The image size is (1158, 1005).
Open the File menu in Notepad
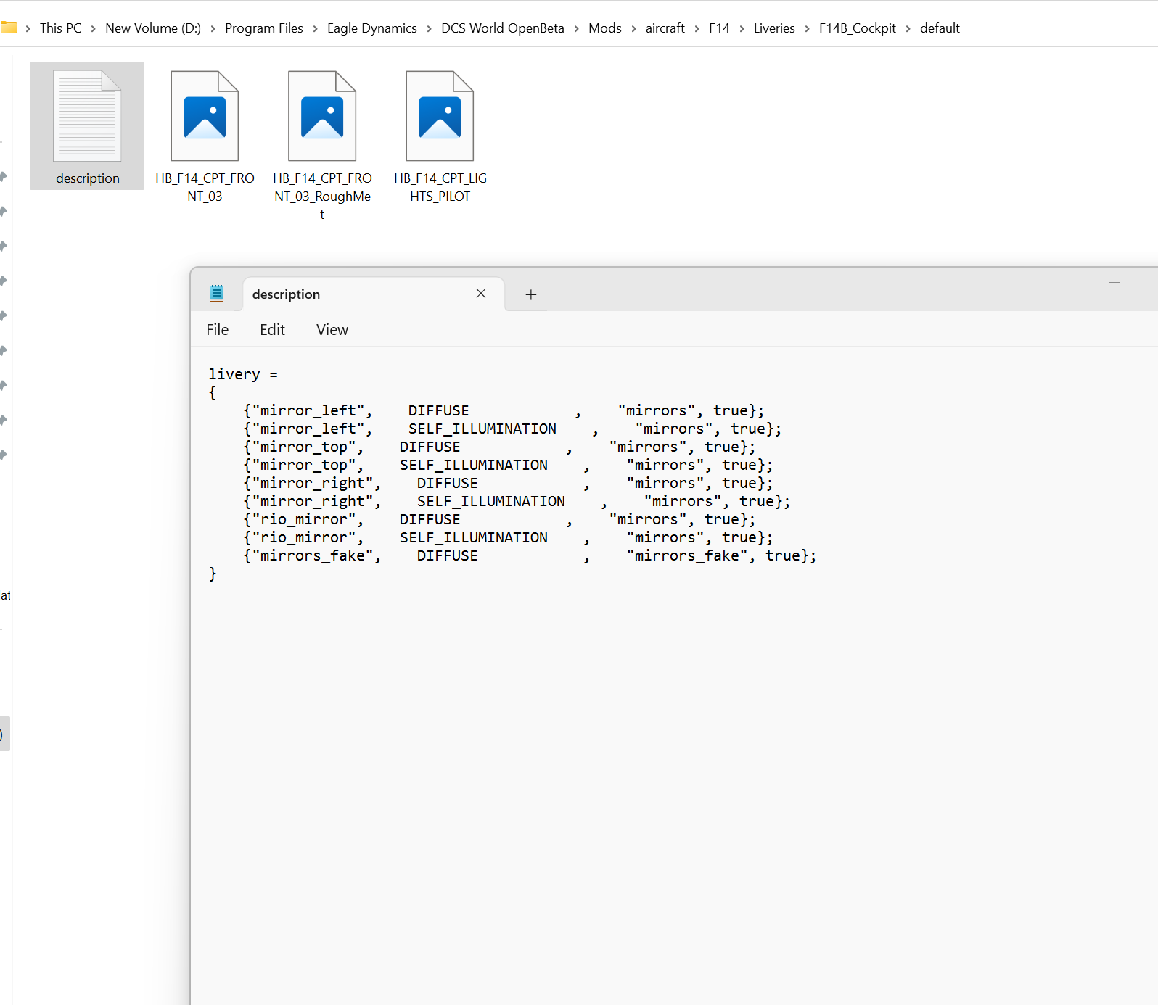[218, 330]
